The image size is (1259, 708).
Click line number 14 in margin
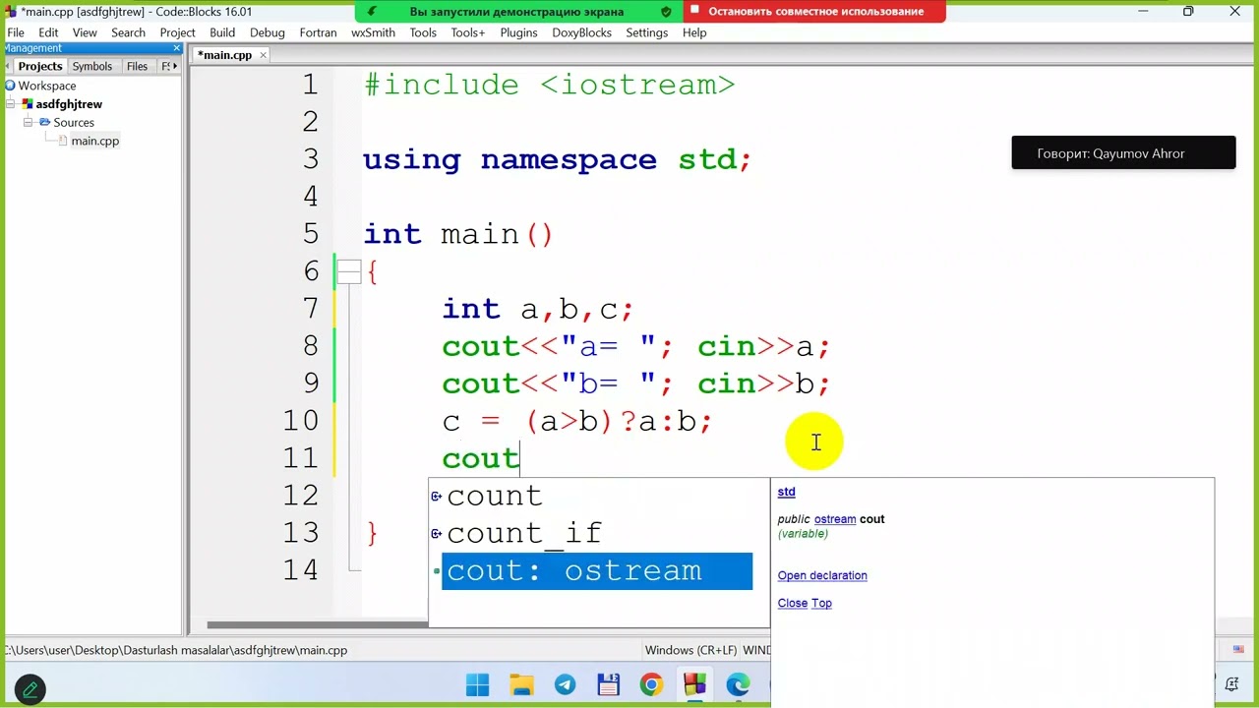(x=301, y=570)
